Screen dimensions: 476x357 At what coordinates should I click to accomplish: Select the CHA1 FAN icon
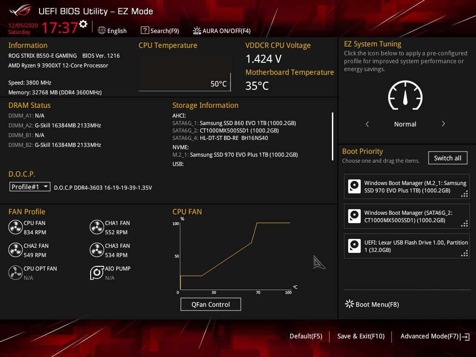[97, 227]
